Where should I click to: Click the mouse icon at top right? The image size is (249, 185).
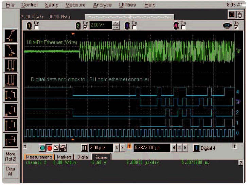tap(239, 15)
